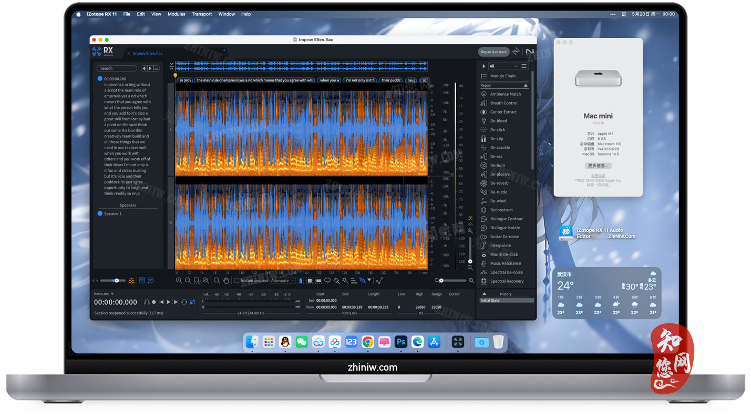Open the module list view menu

[x=524, y=66]
